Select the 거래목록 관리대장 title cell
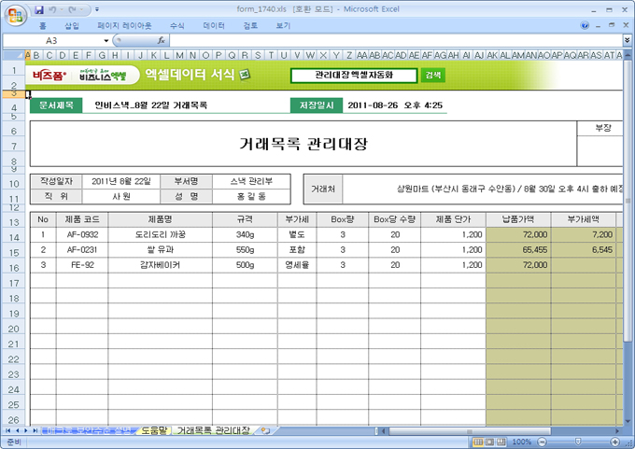This screenshot has height=449, width=635. click(x=303, y=144)
